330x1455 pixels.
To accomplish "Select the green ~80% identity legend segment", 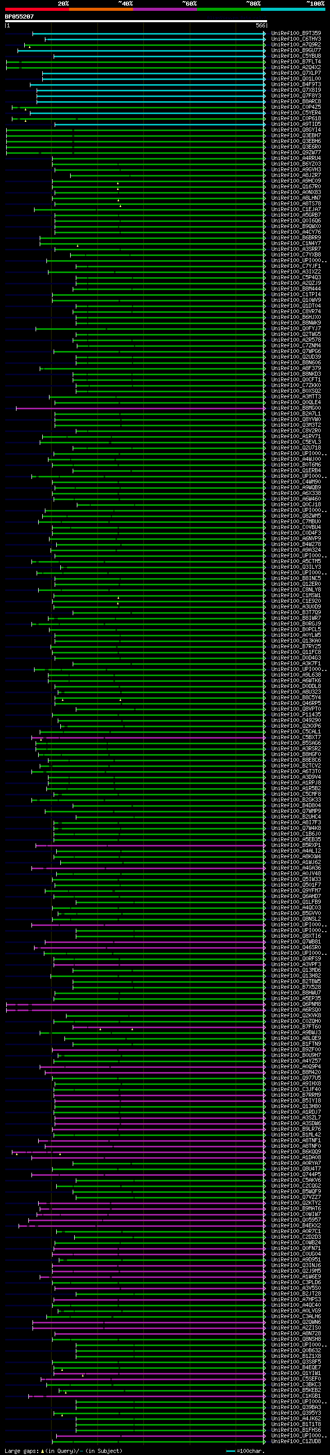I will 229,9.
